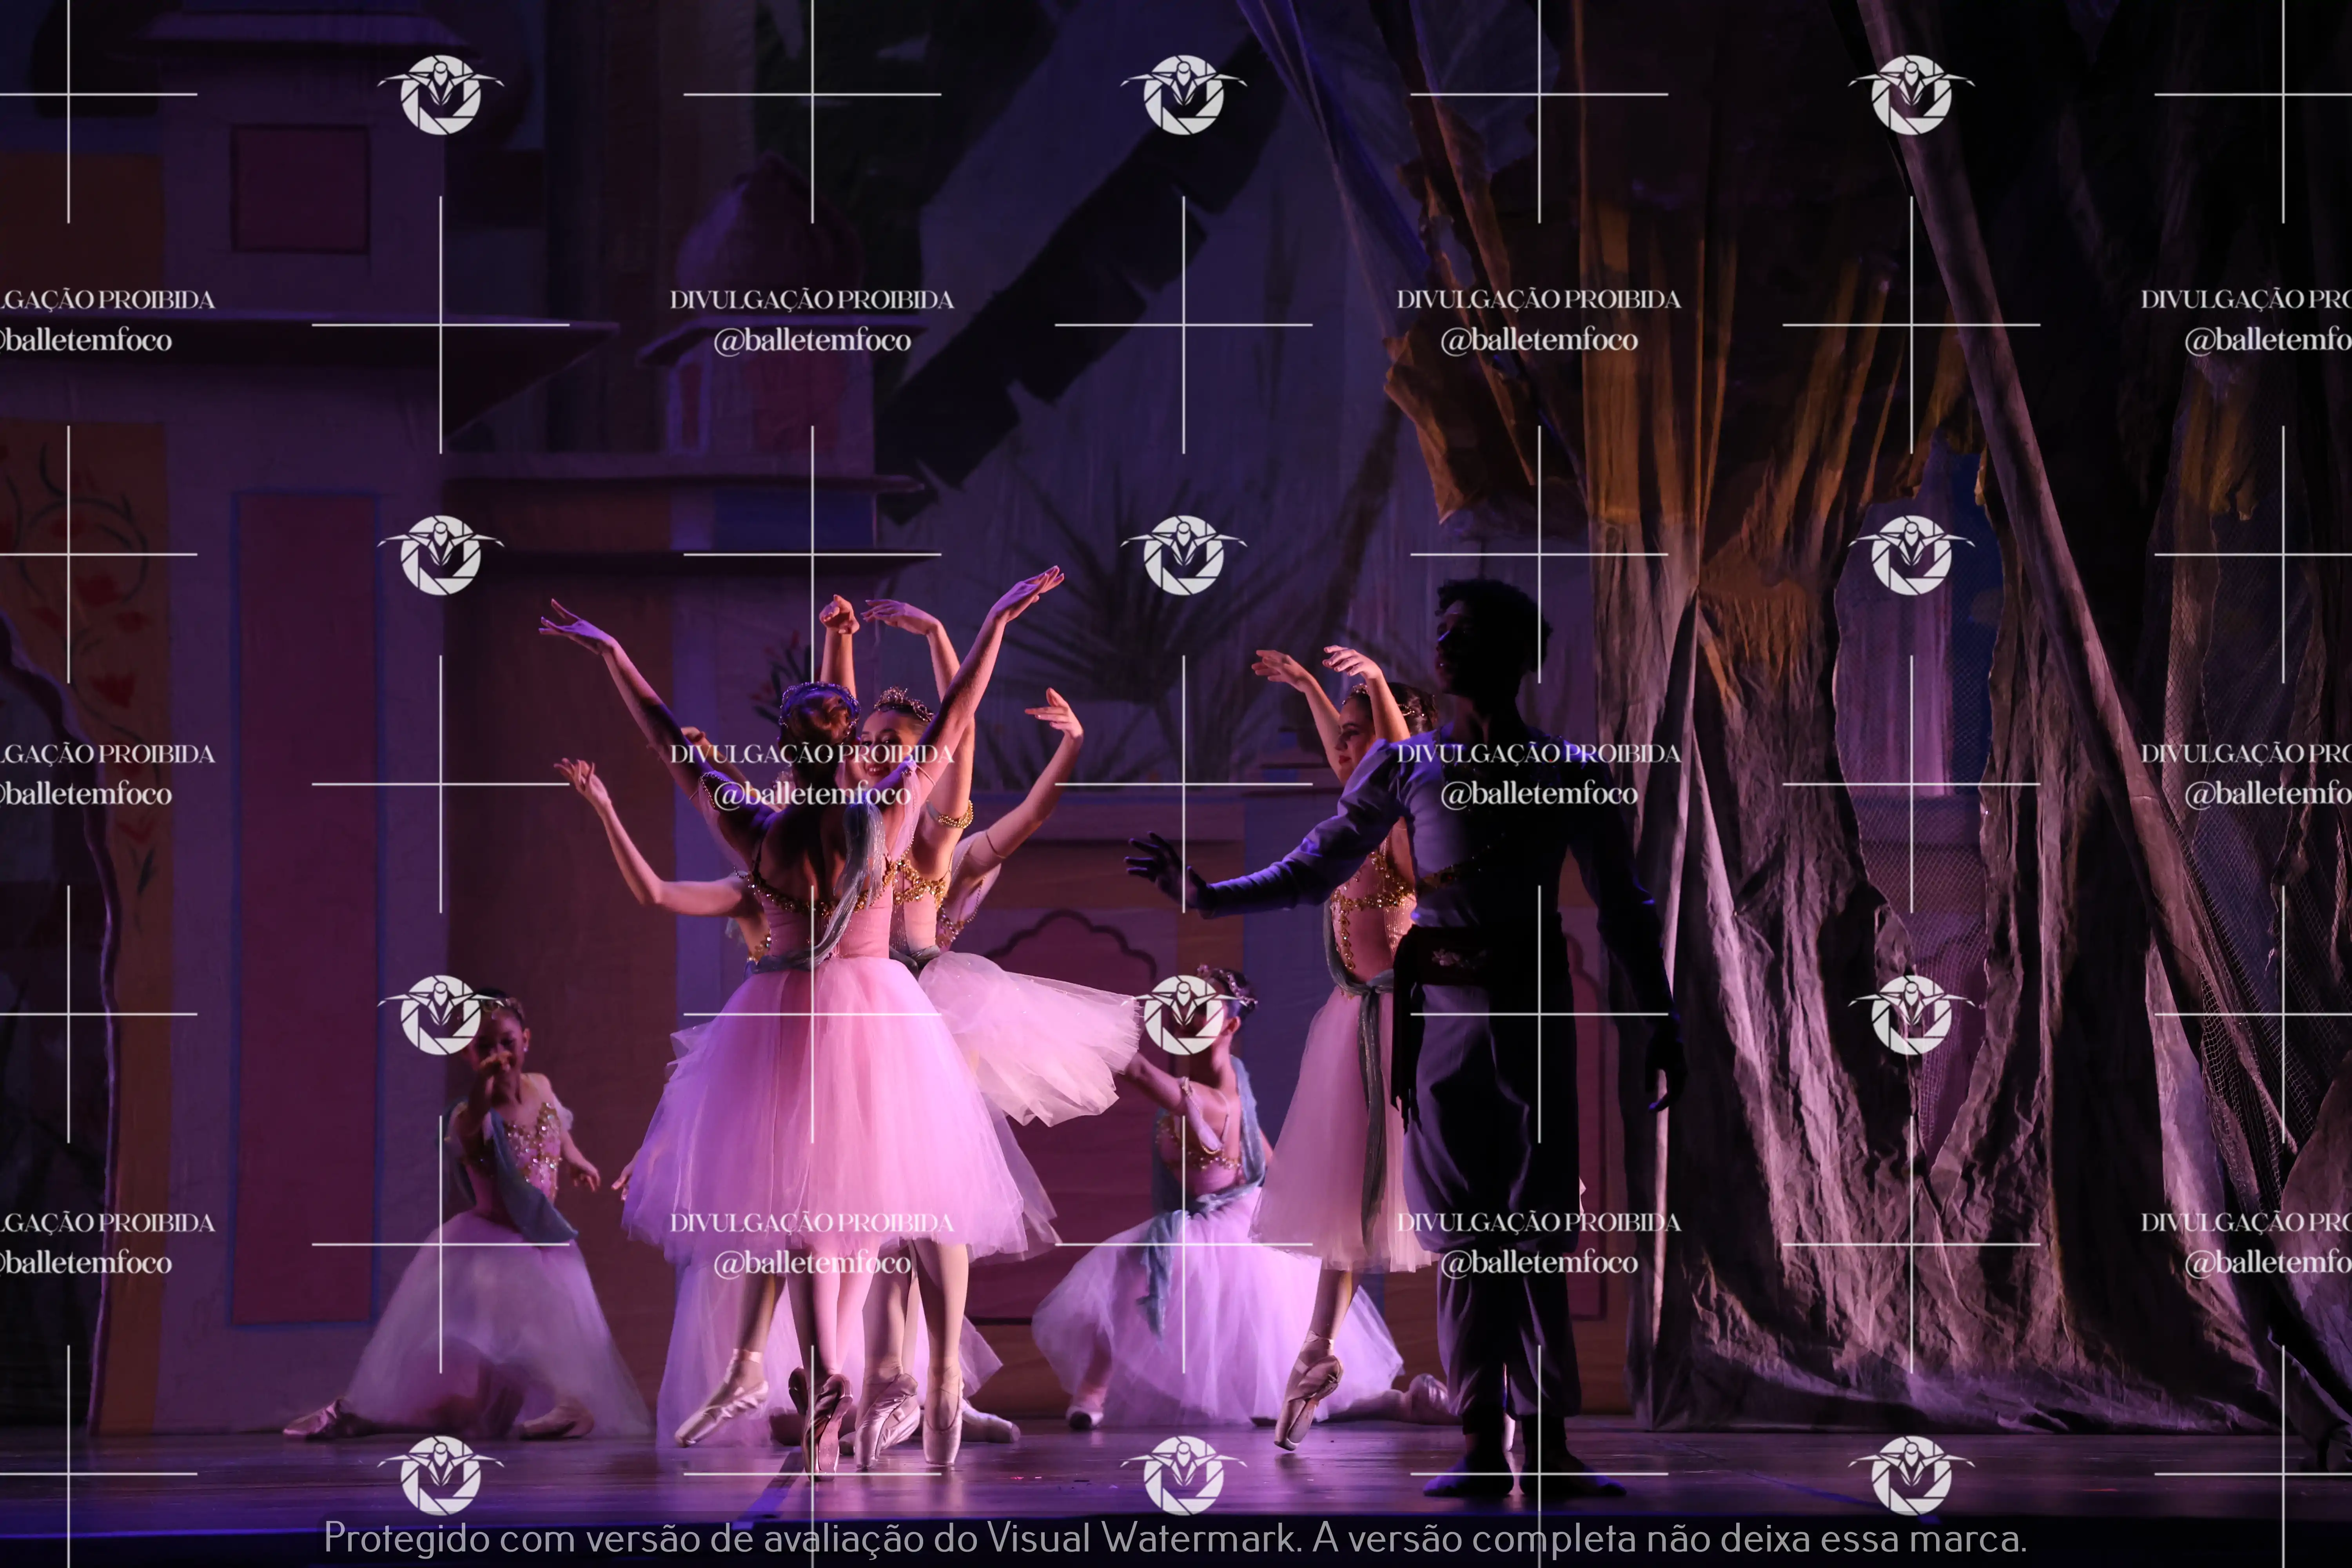2352x1568 pixels.
Task: Click the top-right logo watermark over dark curtain
Action: pos(1911,94)
